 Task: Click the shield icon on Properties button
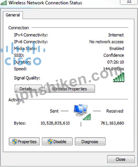(x=15, y=142)
